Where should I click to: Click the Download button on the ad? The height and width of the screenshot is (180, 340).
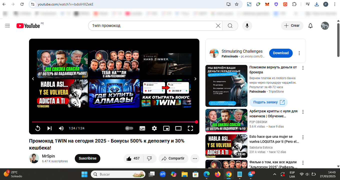[x=281, y=53]
